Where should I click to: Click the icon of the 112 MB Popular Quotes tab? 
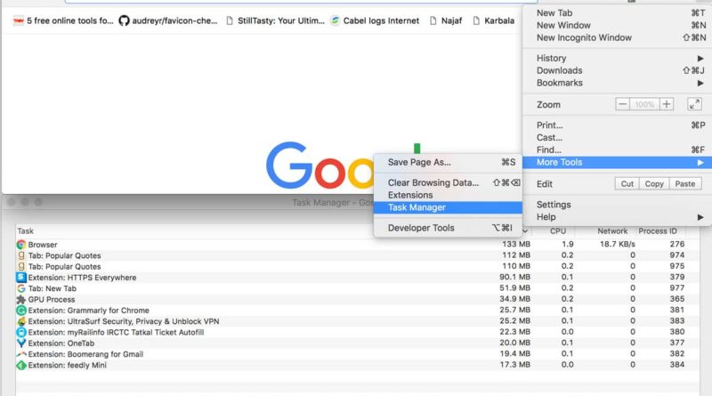click(x=20, y=255)
